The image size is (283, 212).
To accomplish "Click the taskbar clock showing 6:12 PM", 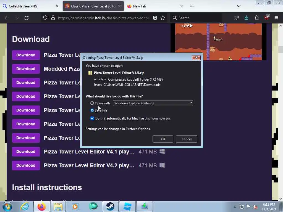I will coord(269,207).
